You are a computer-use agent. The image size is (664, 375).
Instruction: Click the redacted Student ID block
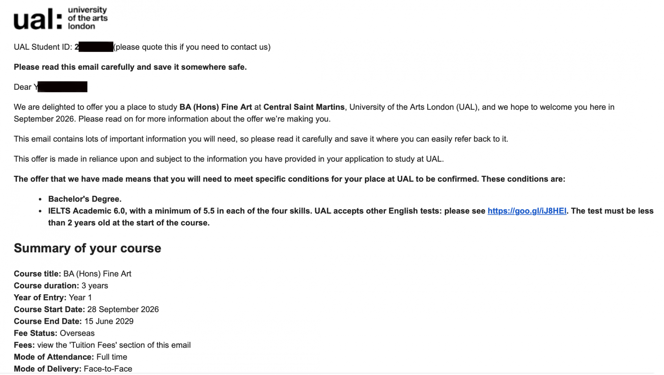(96, 47)
